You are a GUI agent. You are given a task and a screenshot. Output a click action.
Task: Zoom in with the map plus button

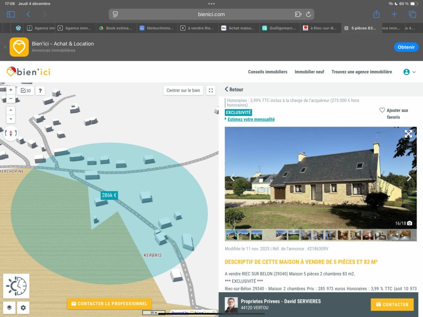11,90
